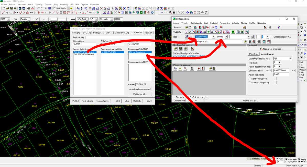
Task: Click the sigma sum icon in toolbar
Action: pyautogui.click(x=113, y=8)
